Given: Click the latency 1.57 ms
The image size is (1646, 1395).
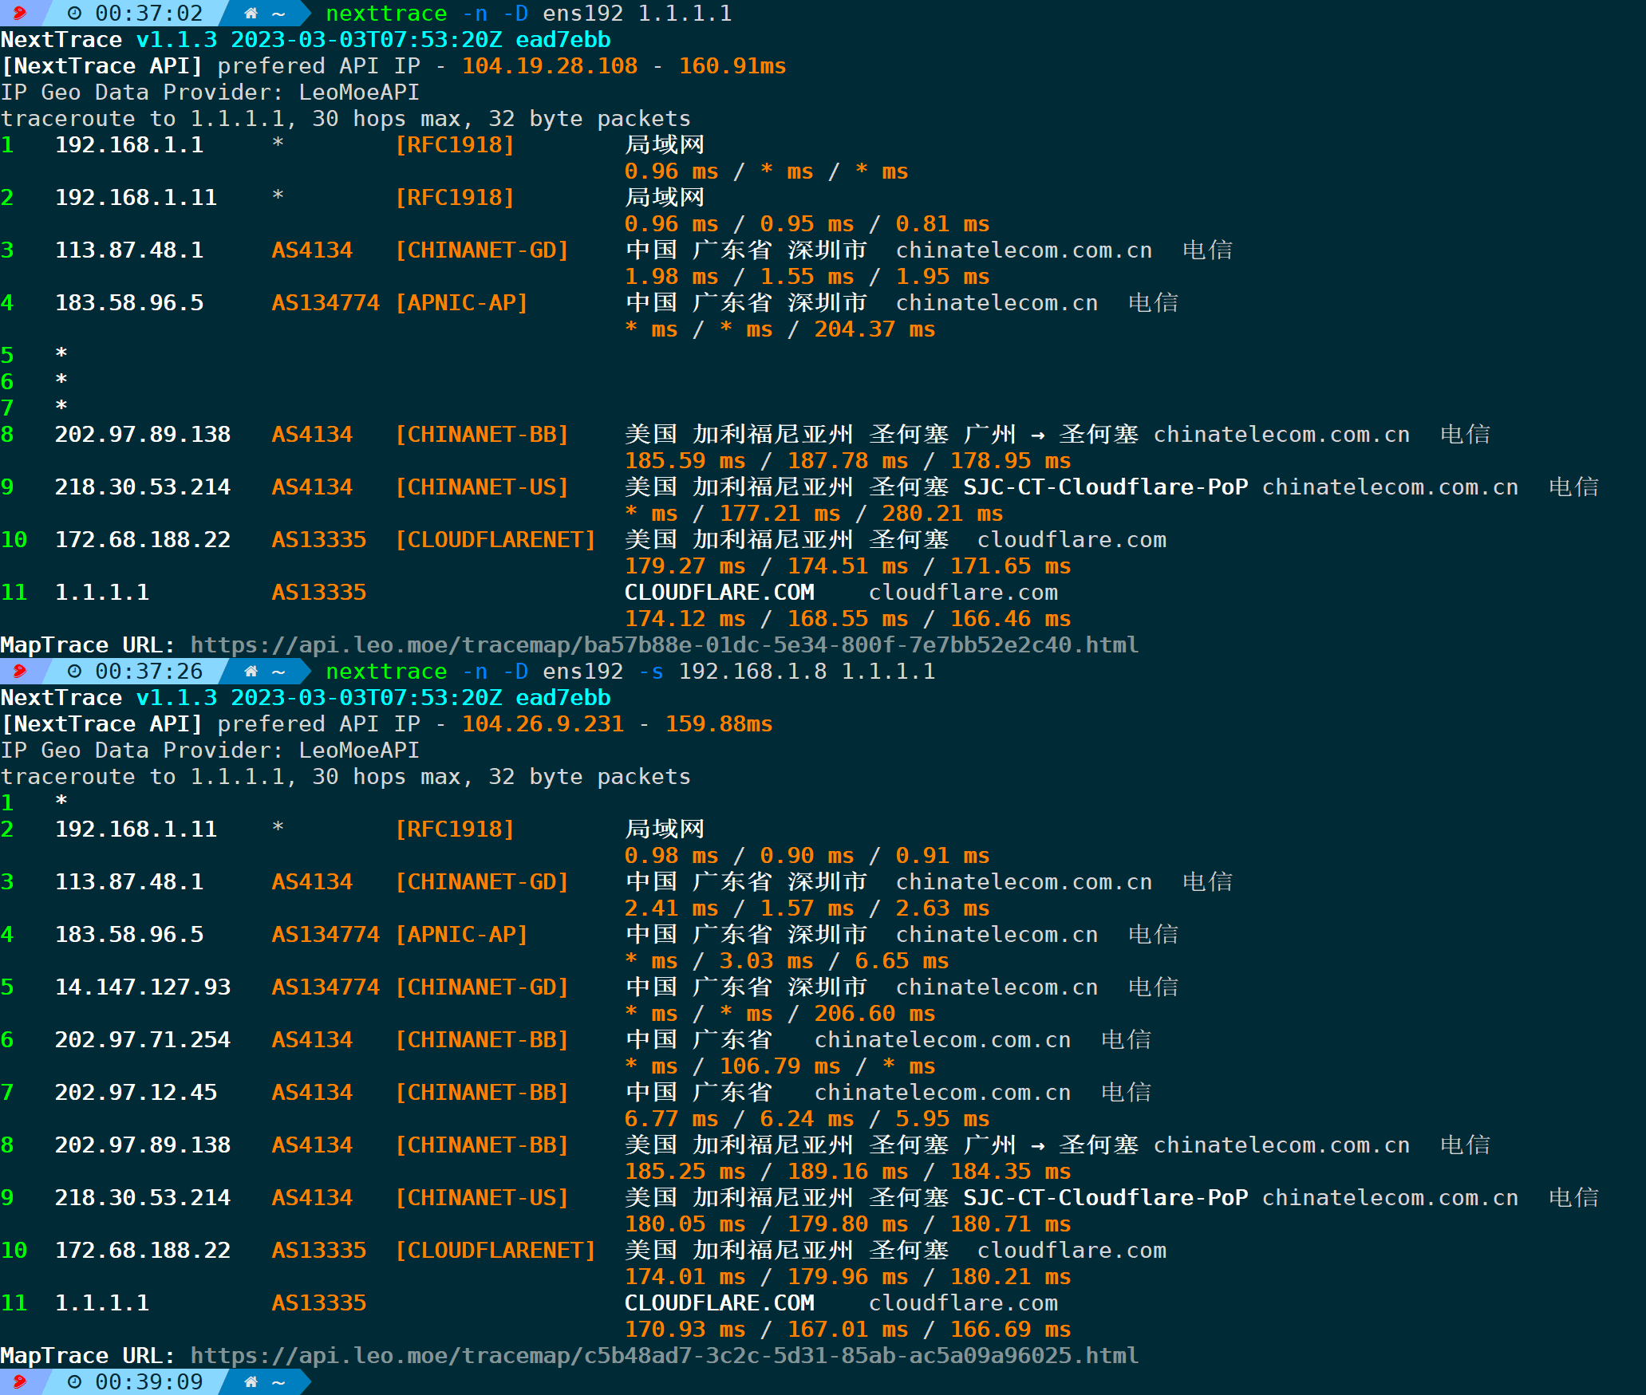Looking at the screenshot, I should (x=807, y=908).
